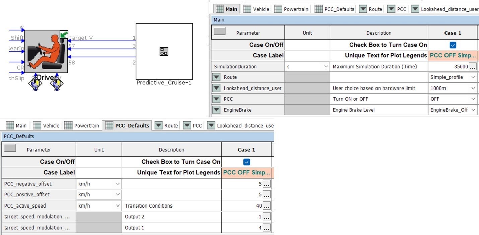
Task: Select the Driver block icon
Action: pos(47,51)
